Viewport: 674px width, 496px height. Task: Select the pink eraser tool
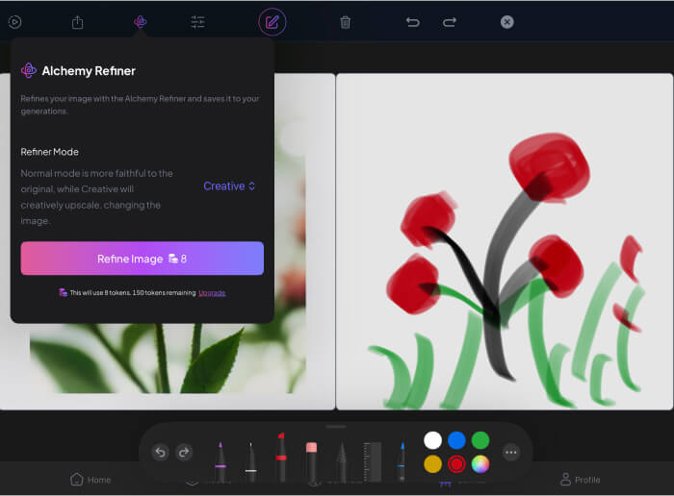tap(311, 459)
